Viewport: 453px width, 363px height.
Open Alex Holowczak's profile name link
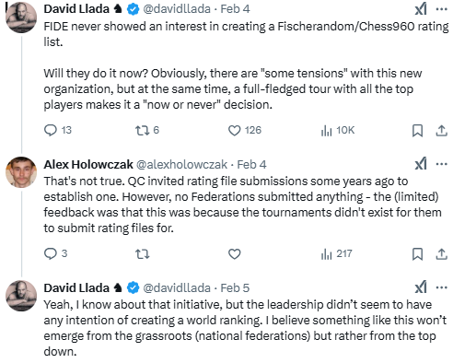point(88,165)
